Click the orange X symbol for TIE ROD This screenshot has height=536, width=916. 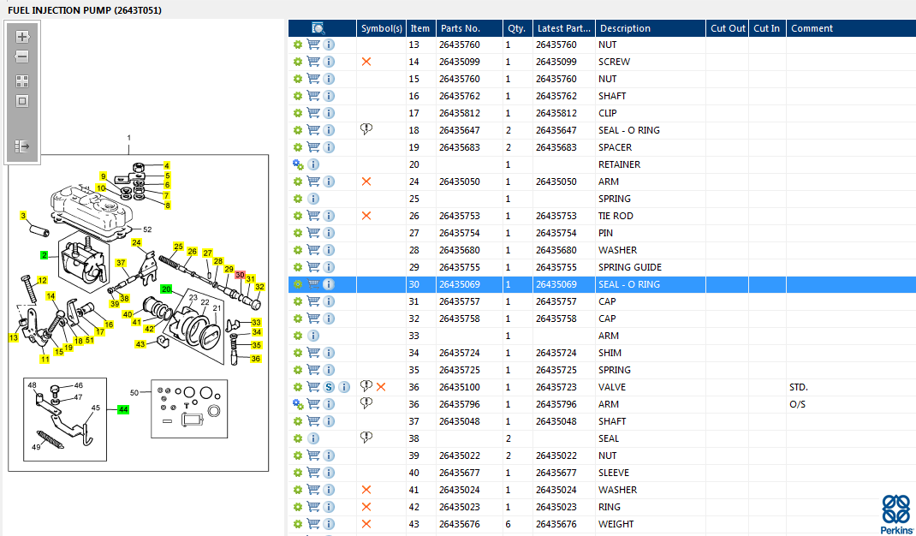click(x=366, y=216)
